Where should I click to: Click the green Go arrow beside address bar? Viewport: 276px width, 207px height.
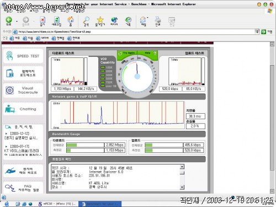pos(263,31)
